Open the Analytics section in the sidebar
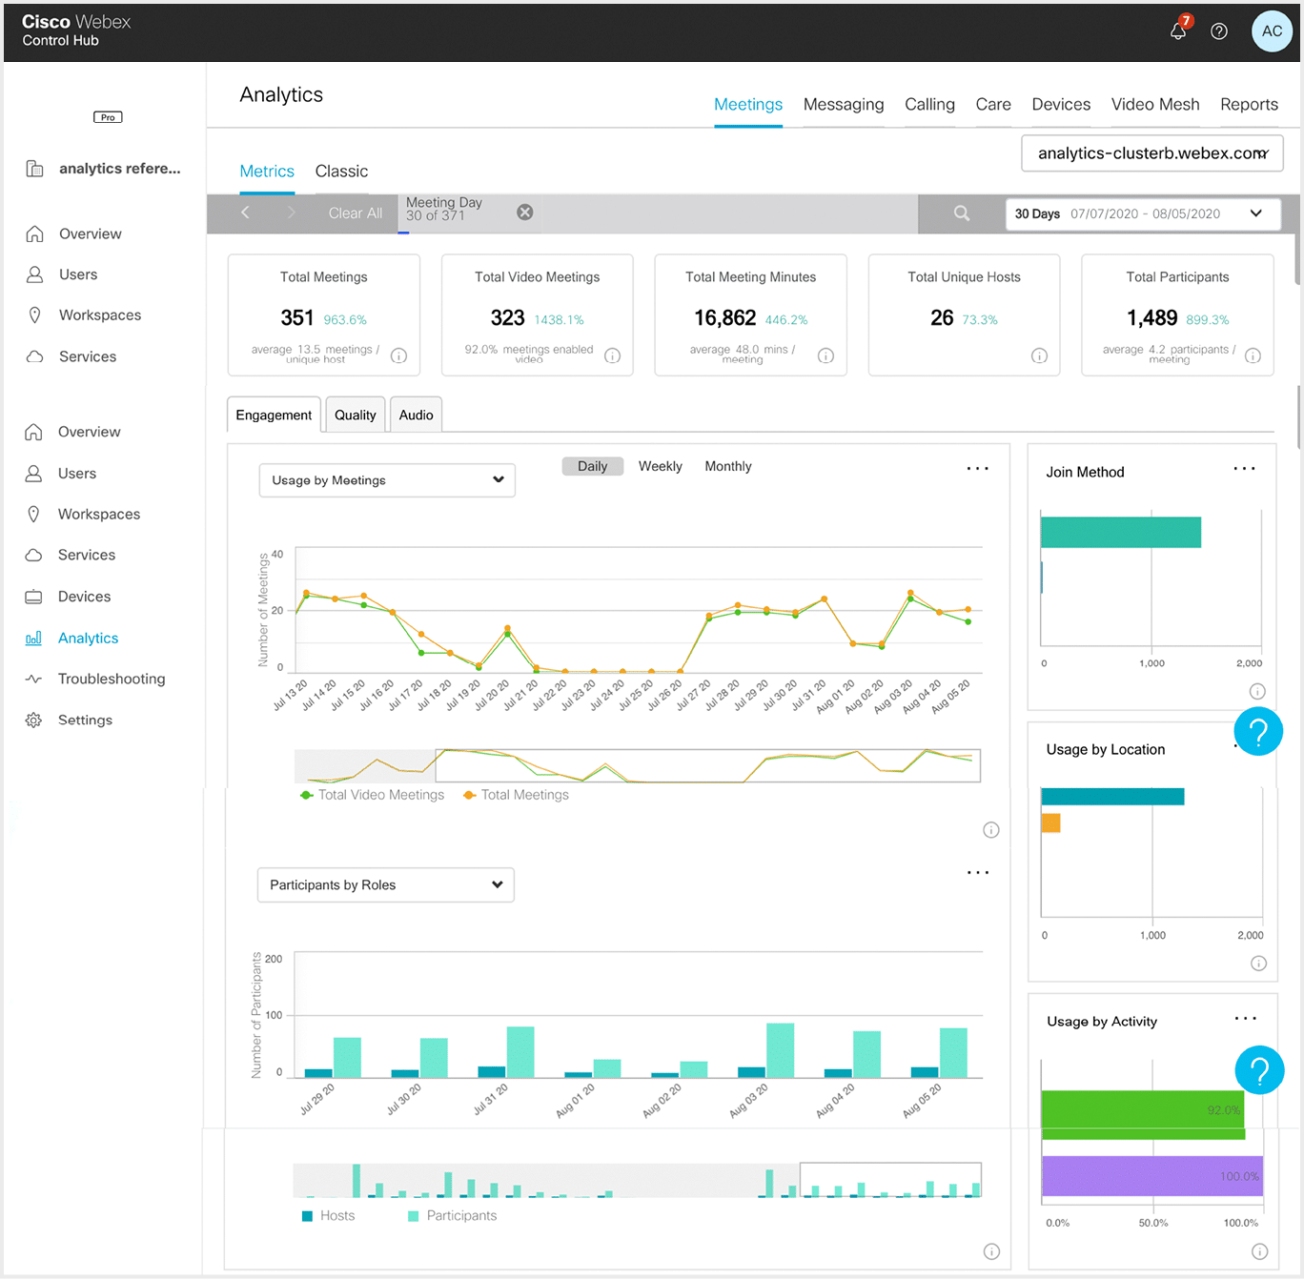Screen dimensions: 1304x1279 88,638
